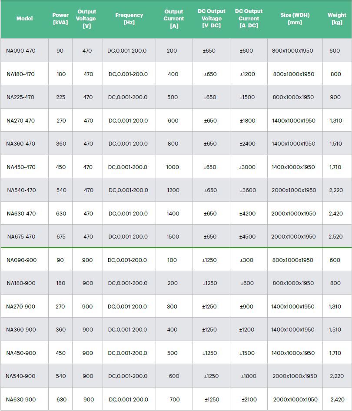The image size is (352, 411).
Task: Click the DC Output Current header
Action: [249, 19]
